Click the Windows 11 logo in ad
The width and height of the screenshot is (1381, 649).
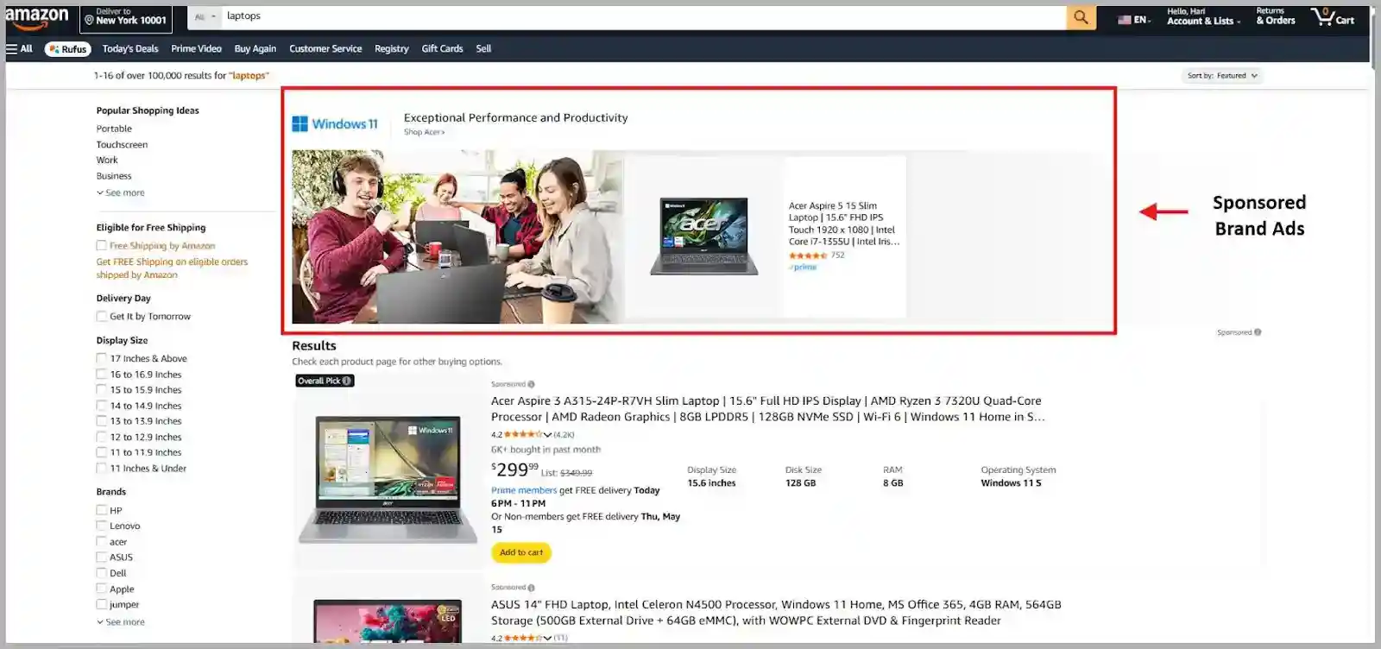tap(335, 124)
